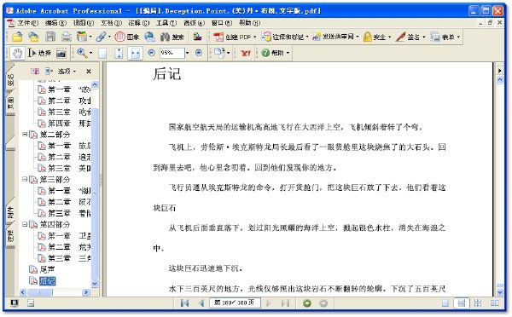The image size is (512, 317).
Task: Click the bookmarks panel vertical scrollbar
Action: pyautogui.click(x=95, y=184)
